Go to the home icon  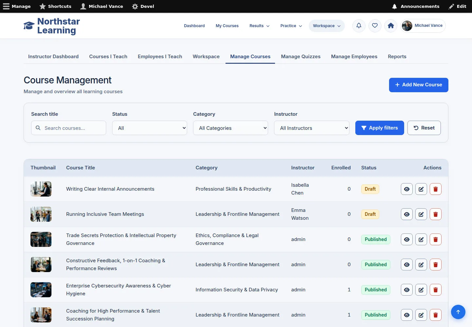(391, 26)
